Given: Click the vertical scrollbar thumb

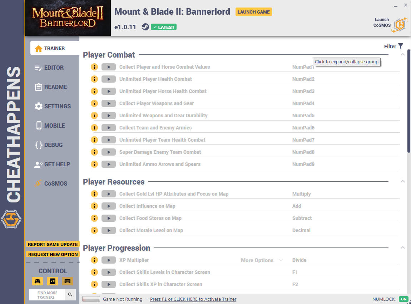Looking at the screenshot, I should click(408, 100).
